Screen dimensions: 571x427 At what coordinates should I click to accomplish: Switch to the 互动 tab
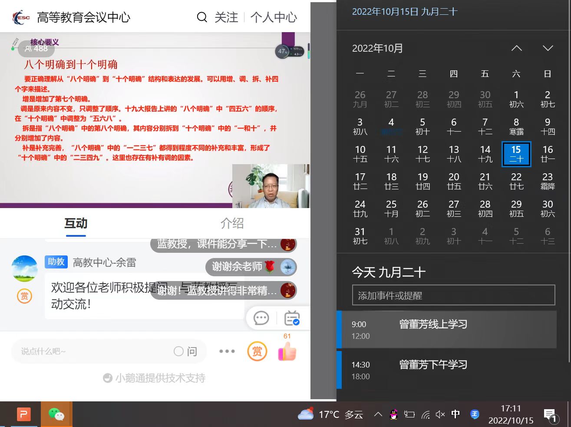[76, 223]
